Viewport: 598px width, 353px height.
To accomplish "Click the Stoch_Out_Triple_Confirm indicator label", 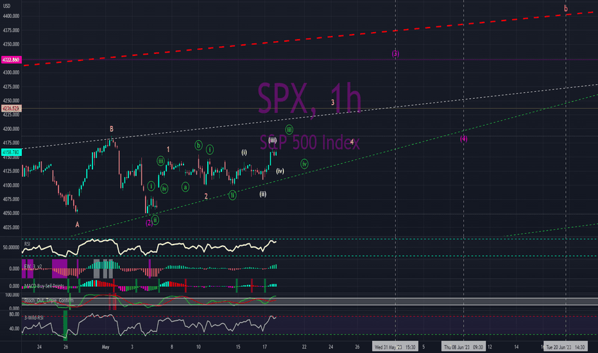I will [48, 300].
